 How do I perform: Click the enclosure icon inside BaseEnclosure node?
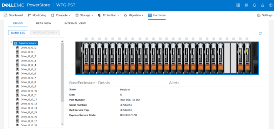(x=15, y=43)
